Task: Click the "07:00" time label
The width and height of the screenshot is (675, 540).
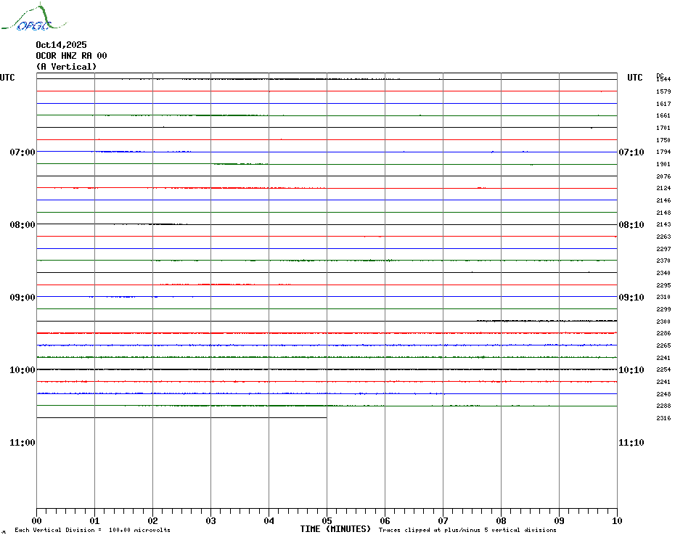Action: [x=22, y=152]
